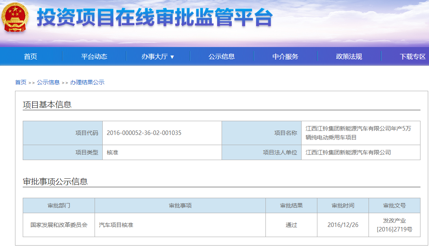The image size is (429, 246).
Task: Click 办理结果公示 breadcrumb link
Action: [87, 82]
